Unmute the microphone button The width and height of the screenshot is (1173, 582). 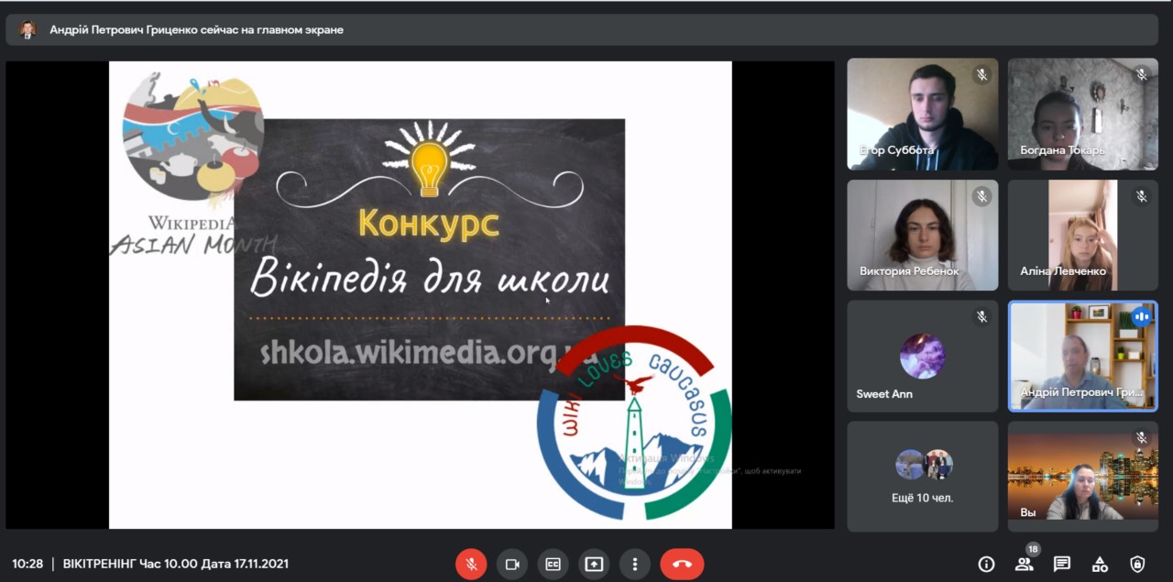pos(471,564)
